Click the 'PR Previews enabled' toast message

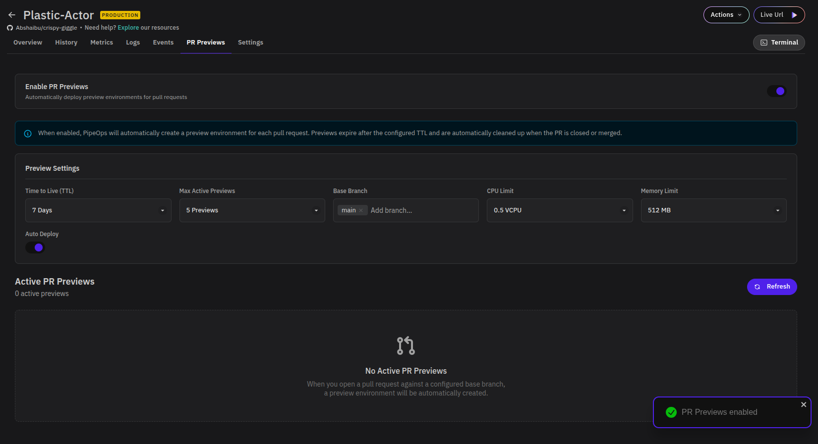coord(719,412)
